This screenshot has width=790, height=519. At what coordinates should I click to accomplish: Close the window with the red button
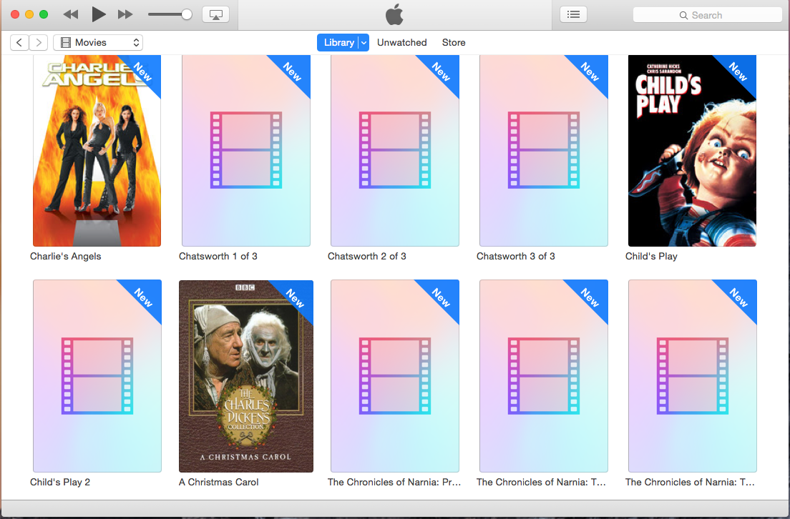point(15,14)
